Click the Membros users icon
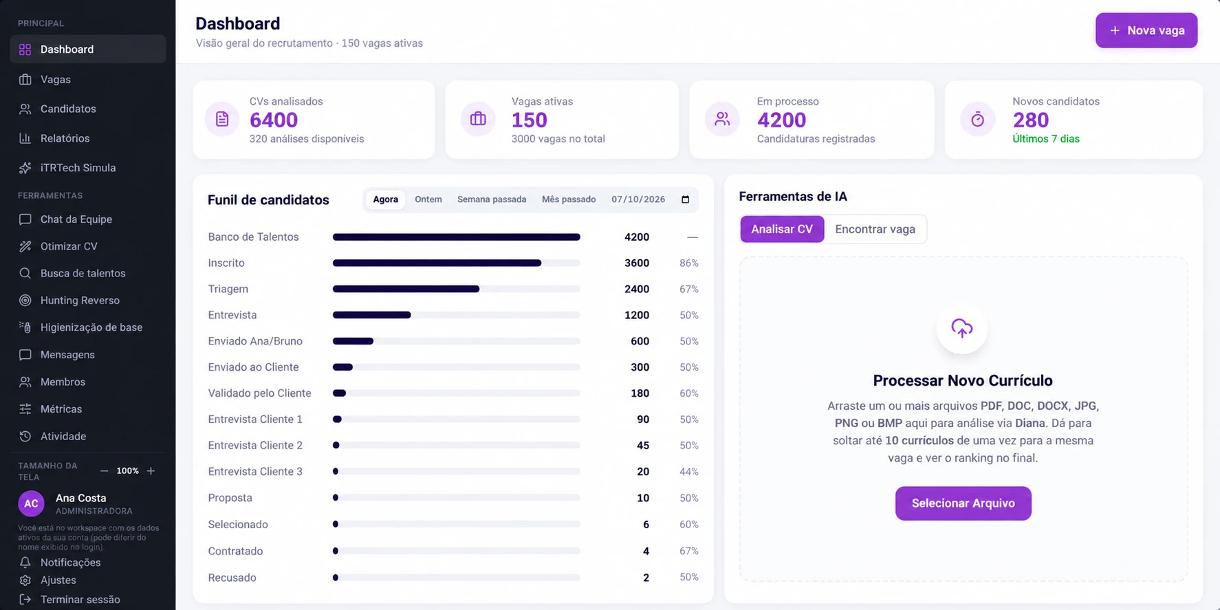This screenshot has height=610, width=1220. tap(25, 382)
